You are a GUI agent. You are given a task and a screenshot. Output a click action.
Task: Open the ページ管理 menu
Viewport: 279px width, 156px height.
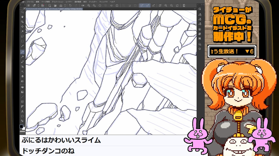(46, 2)
